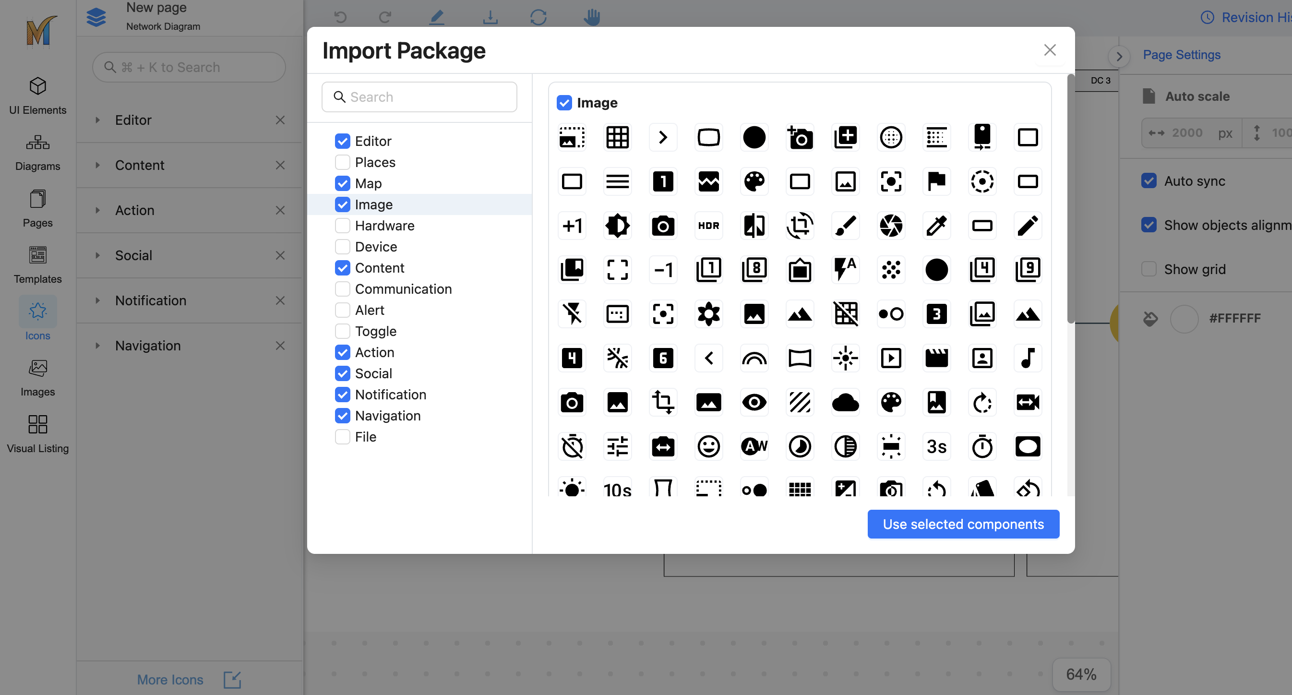
Task: Check the Communication package checkbox
Action: (x=343, y=289)
